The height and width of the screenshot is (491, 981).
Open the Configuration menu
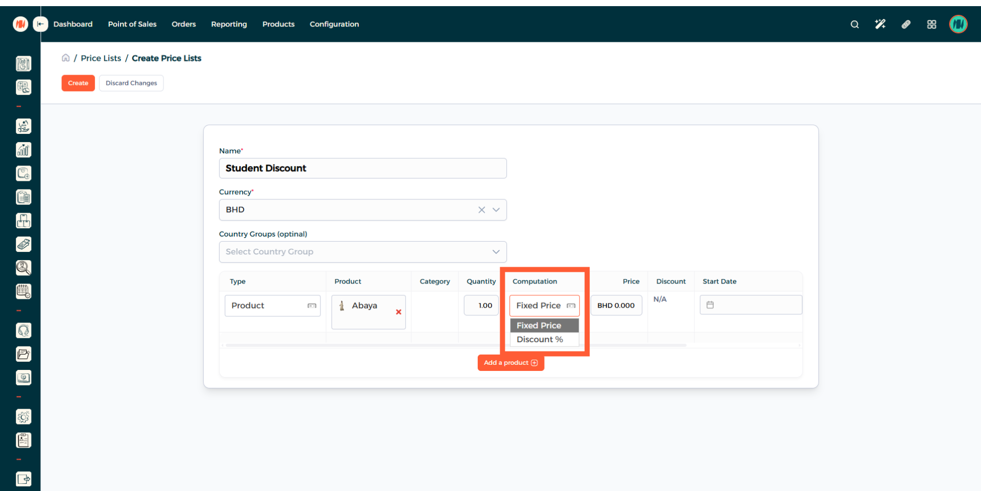[334, 24]
